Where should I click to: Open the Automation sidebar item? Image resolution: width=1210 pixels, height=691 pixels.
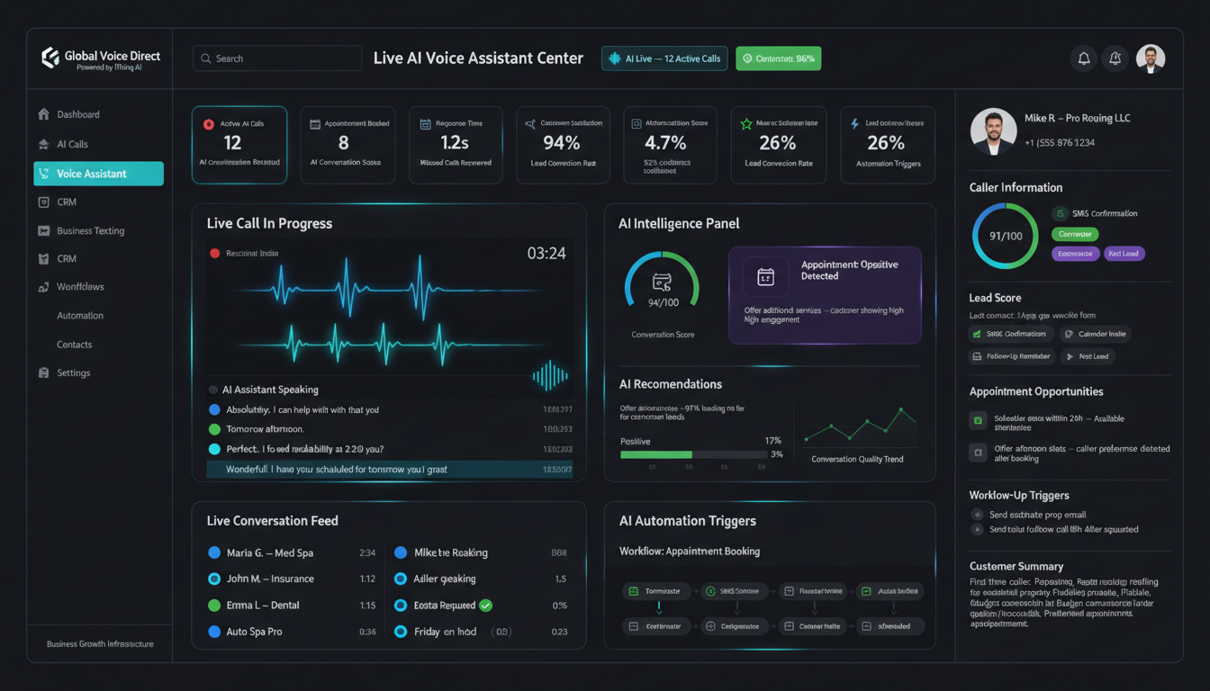coord(80,316)
